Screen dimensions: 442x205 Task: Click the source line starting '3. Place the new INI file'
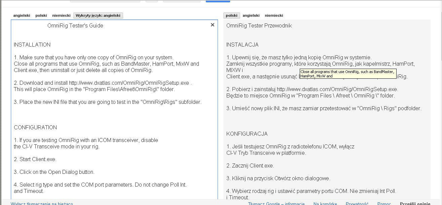(108, 102)
